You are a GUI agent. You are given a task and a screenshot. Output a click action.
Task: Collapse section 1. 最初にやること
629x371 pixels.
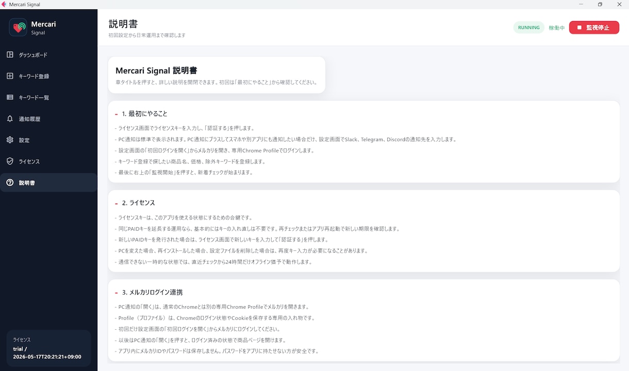pos(144,114)
